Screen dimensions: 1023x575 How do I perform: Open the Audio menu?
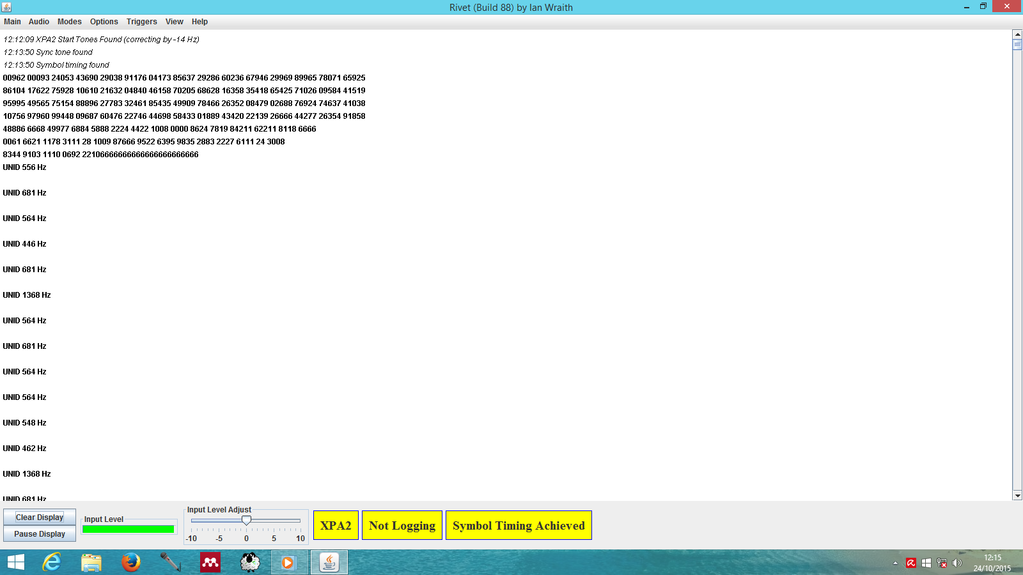pos(38,22)
